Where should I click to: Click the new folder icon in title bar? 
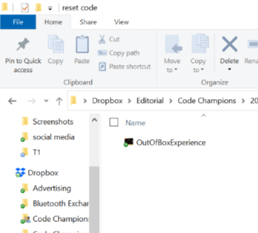pos(39,8)
